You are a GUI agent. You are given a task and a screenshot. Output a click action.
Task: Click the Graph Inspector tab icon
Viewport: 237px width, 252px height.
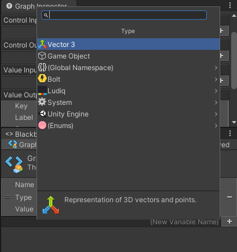[x=9, y=6]
